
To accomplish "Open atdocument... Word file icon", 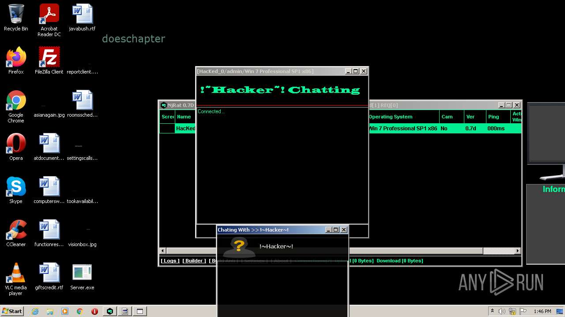I will pos(49,147).
